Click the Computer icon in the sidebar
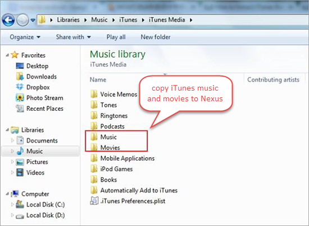This screenshot has width=309, height=226. [x=15, y=194]
